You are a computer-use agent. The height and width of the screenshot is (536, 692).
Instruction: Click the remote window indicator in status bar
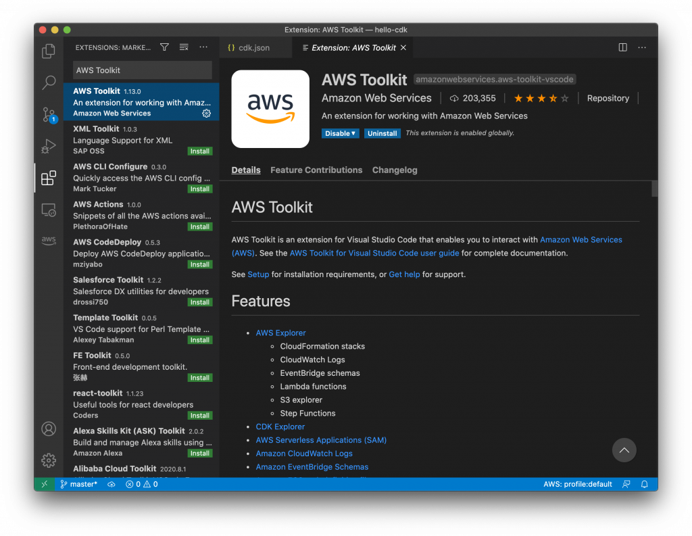[44, 484]
